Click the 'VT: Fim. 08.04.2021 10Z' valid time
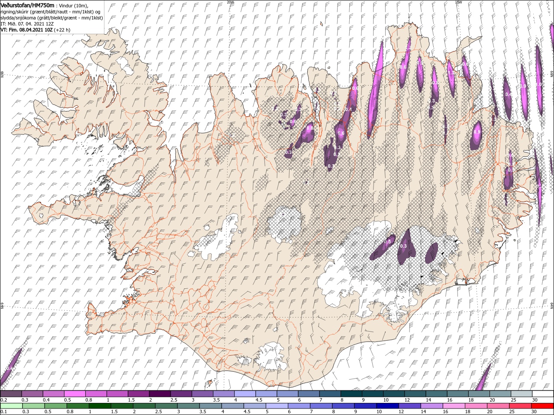The image size is (554, 415). coord(27,30)
